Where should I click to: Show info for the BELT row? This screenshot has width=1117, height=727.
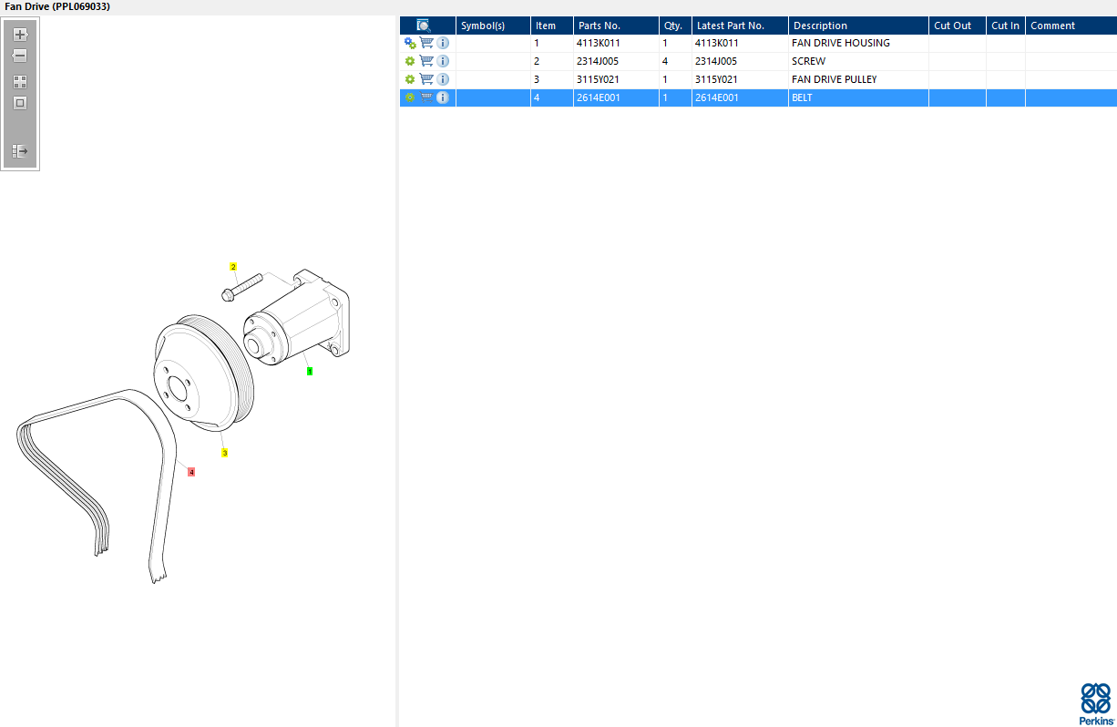pos(443,97)
